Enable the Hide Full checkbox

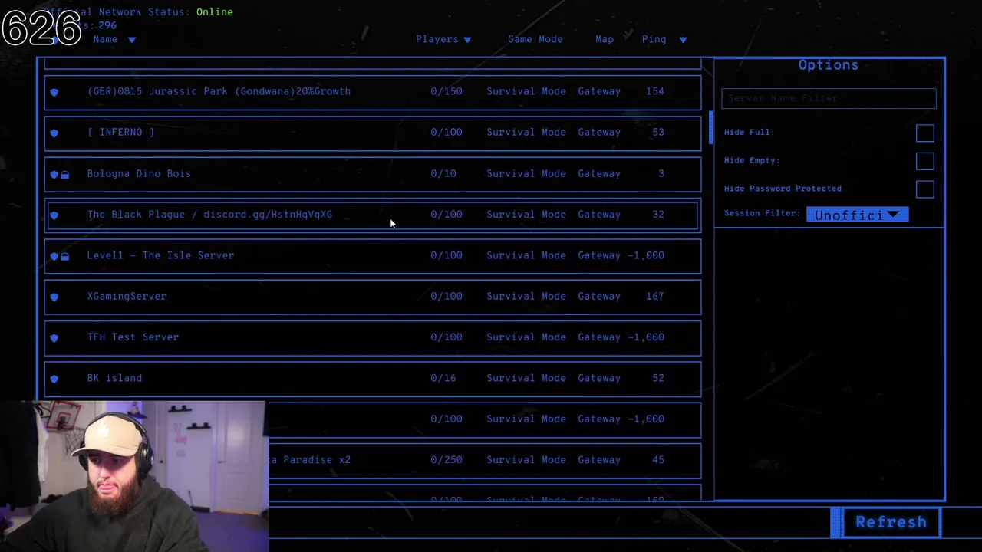[925, 133]
